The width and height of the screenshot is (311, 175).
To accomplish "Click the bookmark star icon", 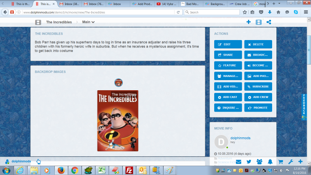I will (x=245, y=12).
